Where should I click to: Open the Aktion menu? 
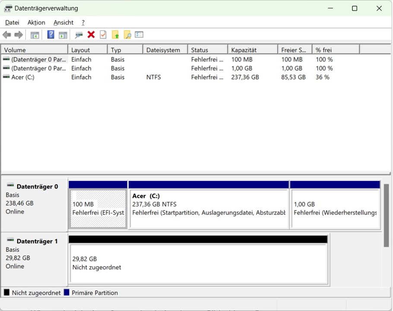(x=36, y=22)
